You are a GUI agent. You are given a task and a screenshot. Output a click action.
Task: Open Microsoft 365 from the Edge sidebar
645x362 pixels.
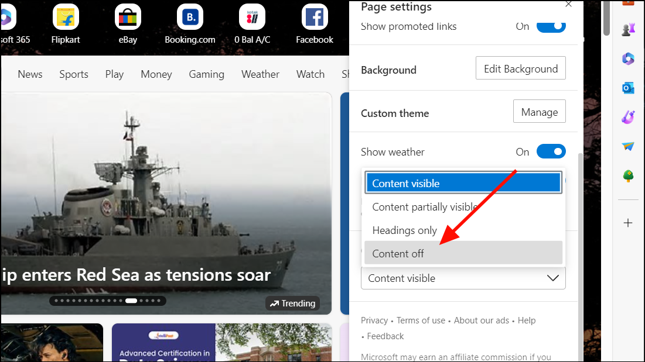[627, 58]
